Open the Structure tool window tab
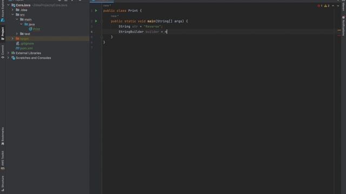This screenshot has height=194, width=346. pyautogui.click(x=3, y=183)
